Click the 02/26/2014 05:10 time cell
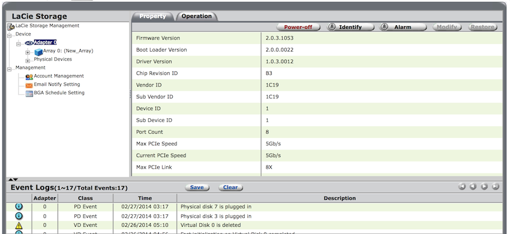510x234 pixels. 145,225
